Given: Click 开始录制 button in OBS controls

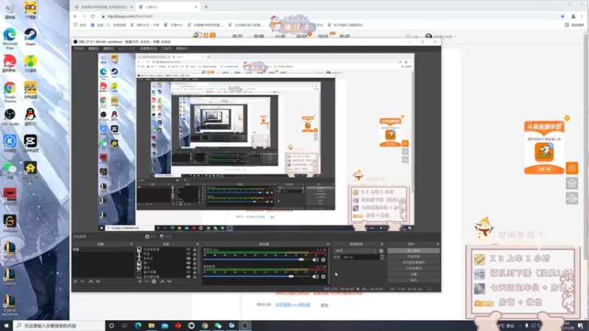Looking at the screenshot, I should [x=414, y=256].
